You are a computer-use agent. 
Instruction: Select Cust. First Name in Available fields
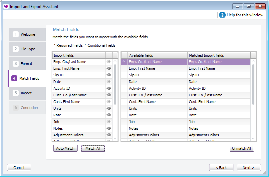click(x=157, y=102)
